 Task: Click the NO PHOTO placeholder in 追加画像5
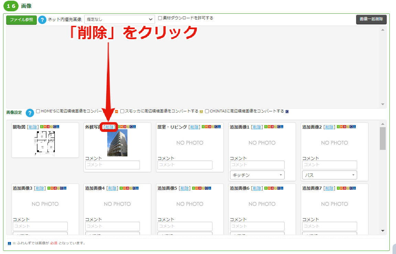pos(190,204)
